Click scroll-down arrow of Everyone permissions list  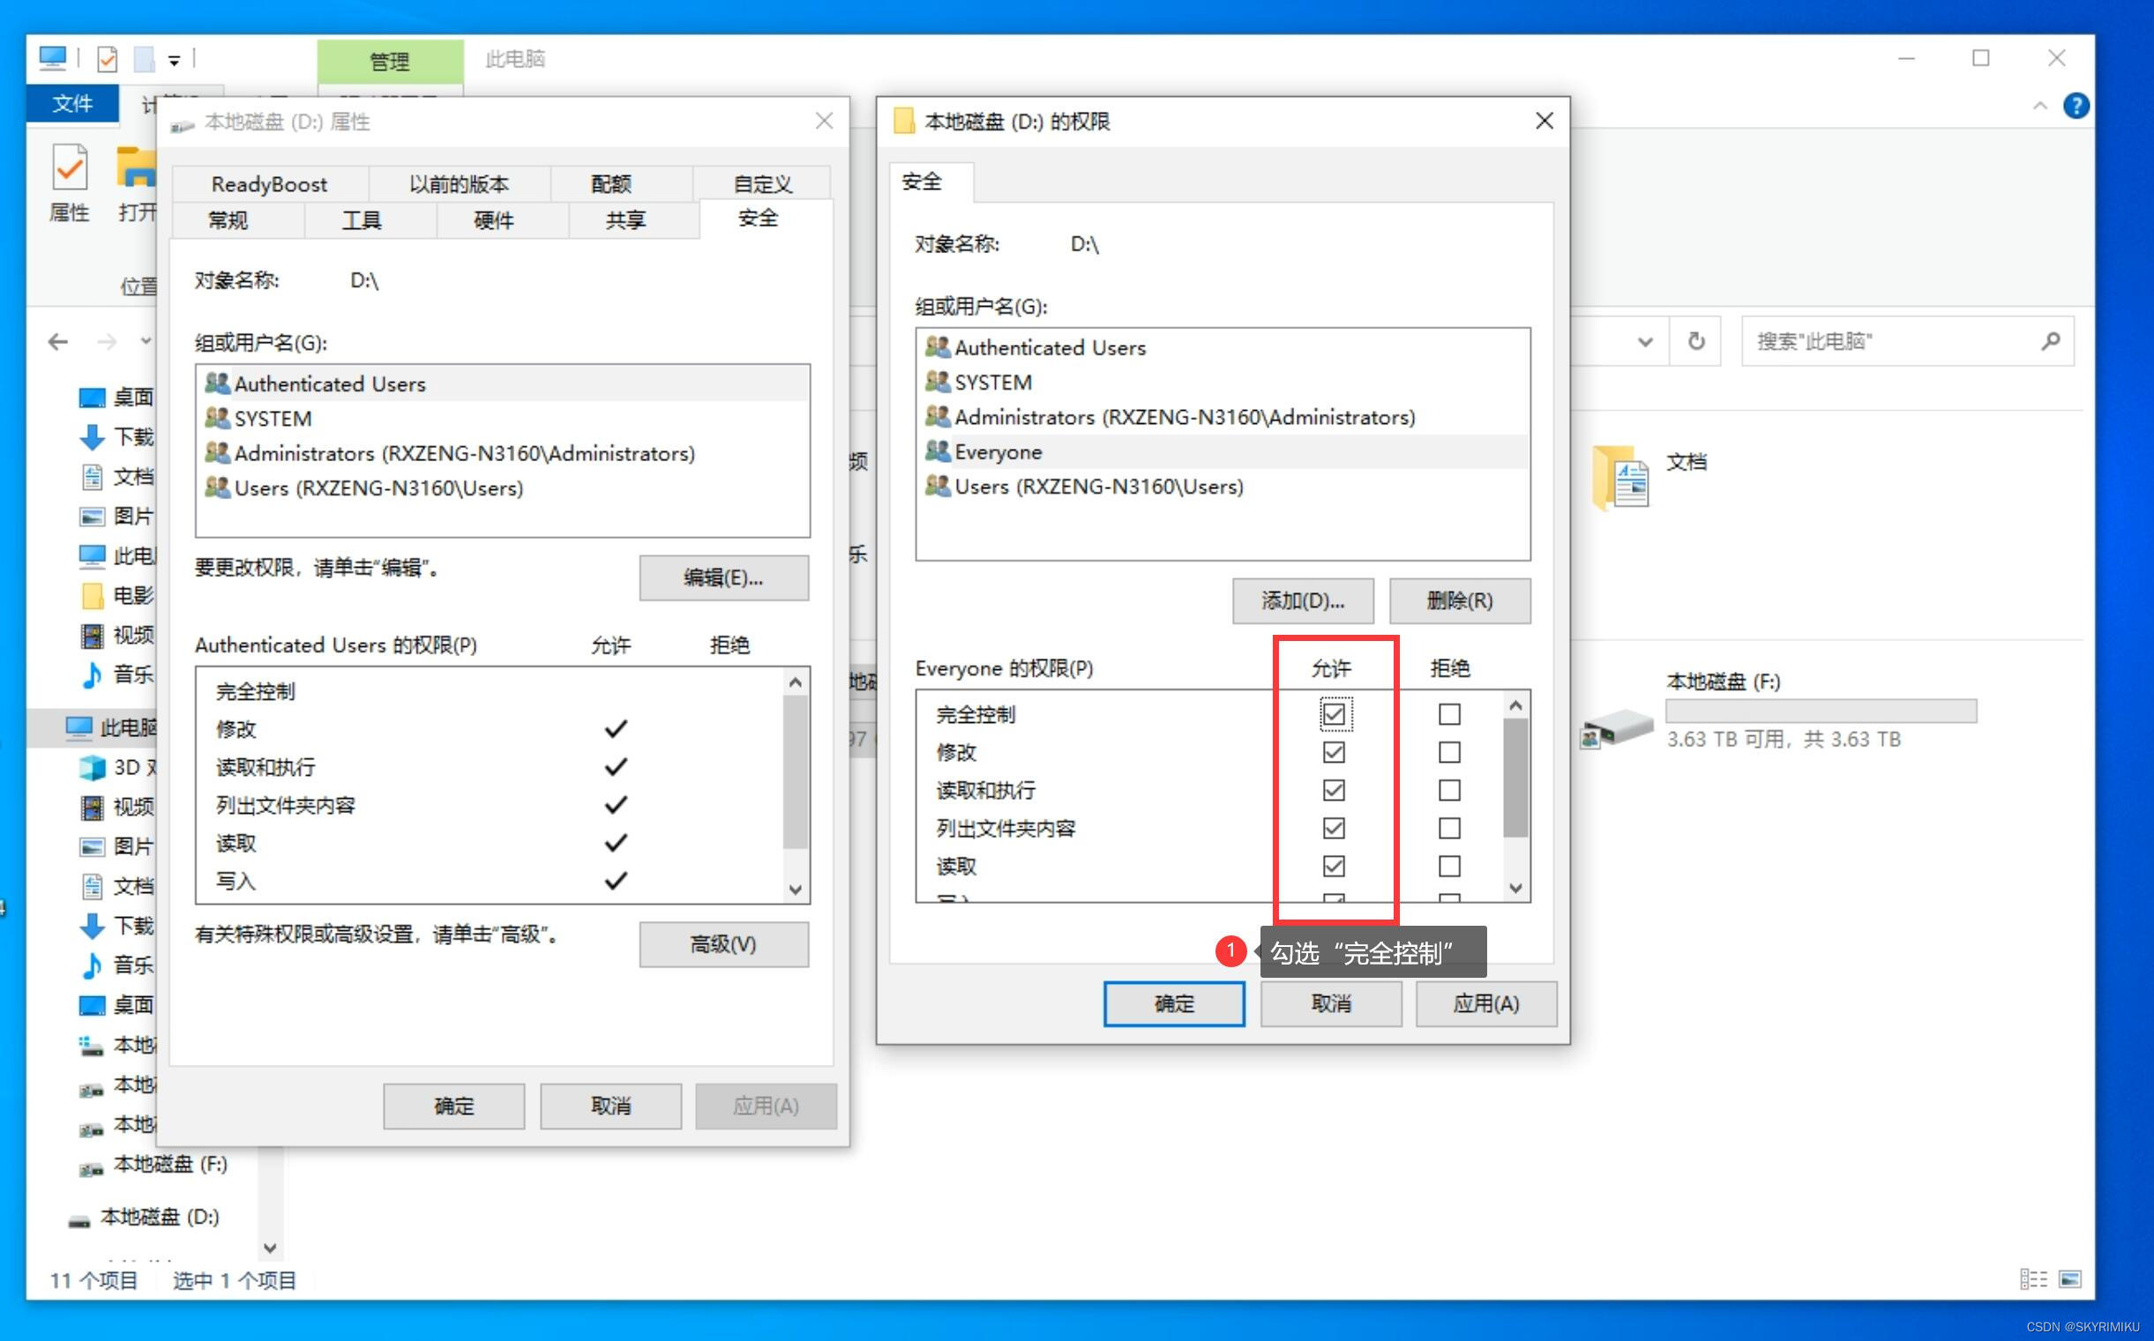(1515, 888)
